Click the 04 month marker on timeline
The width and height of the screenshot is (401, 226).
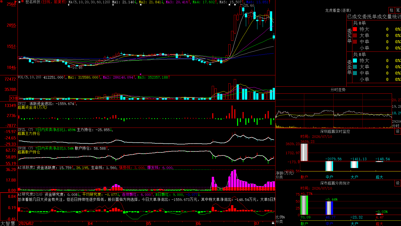coord(90,223)
